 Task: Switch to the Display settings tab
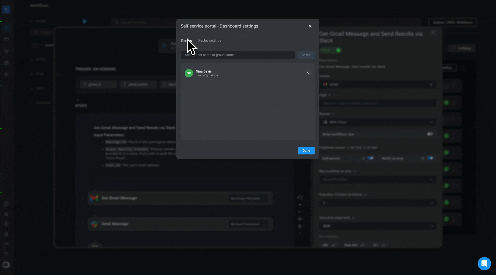[209, 40]
